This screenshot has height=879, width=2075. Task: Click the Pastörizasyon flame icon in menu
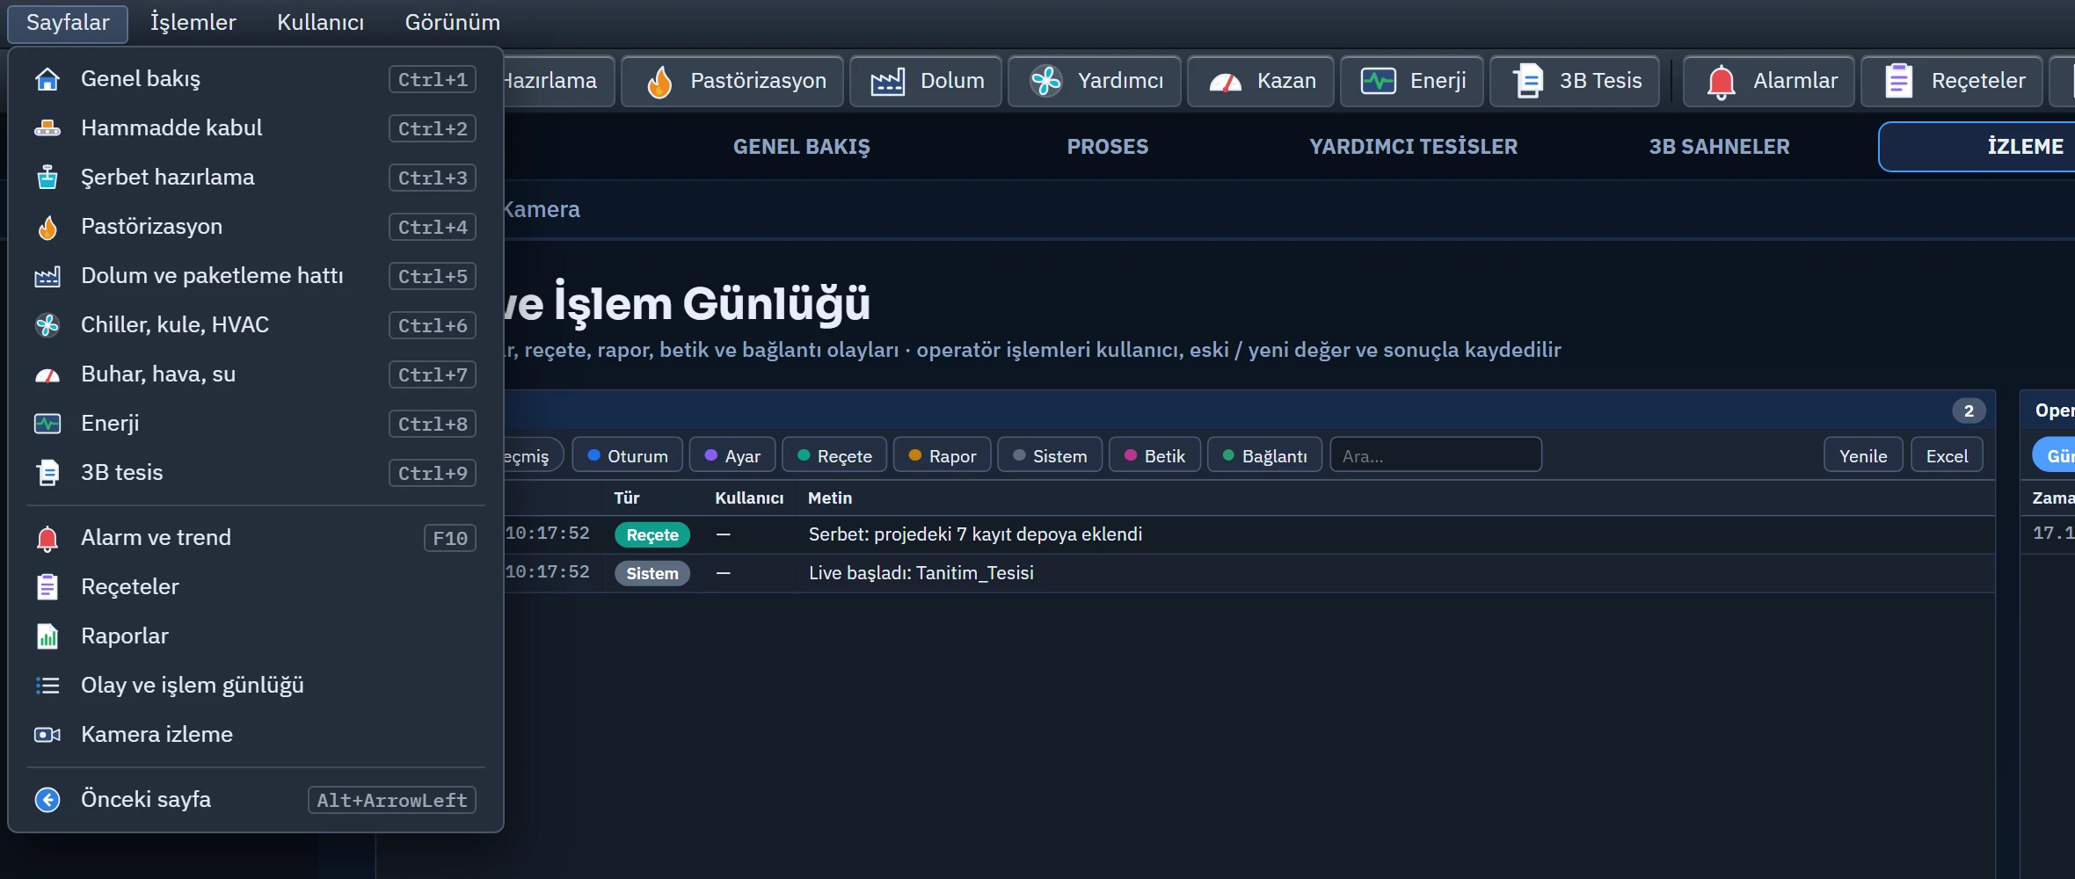click(47, 227)
